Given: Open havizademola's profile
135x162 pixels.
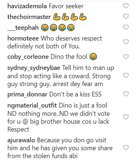Looking at the screenshot, I should [27, 6].
